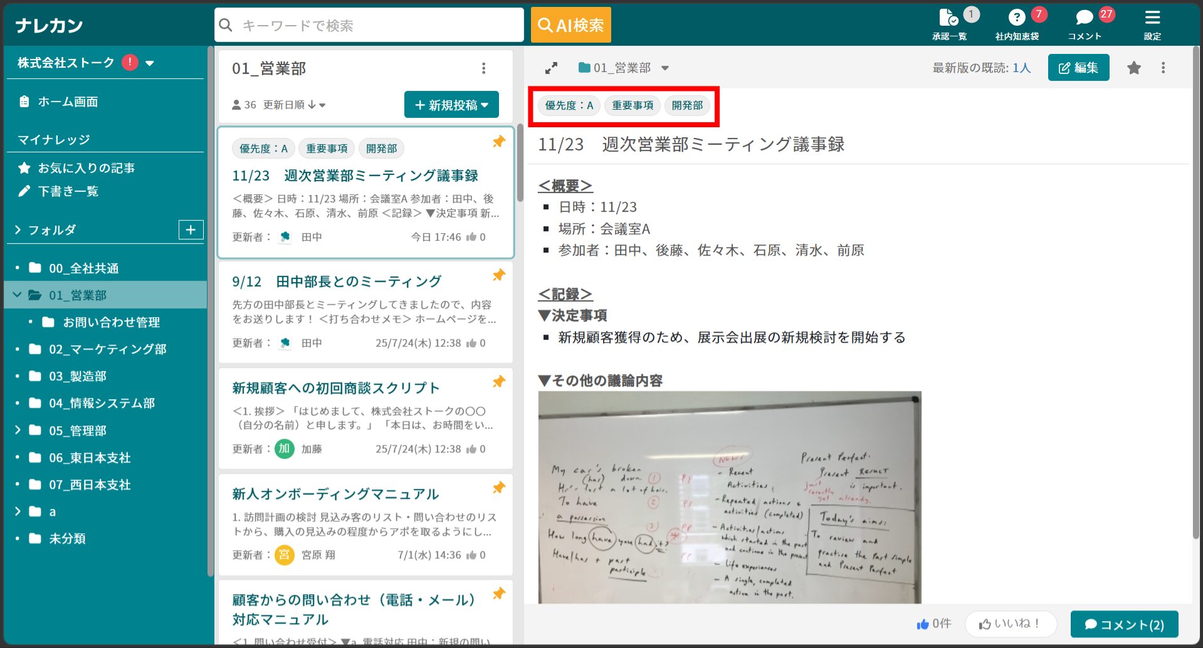Toggle pin on 新人オンボーディングマニュアル card

(499, 488)
